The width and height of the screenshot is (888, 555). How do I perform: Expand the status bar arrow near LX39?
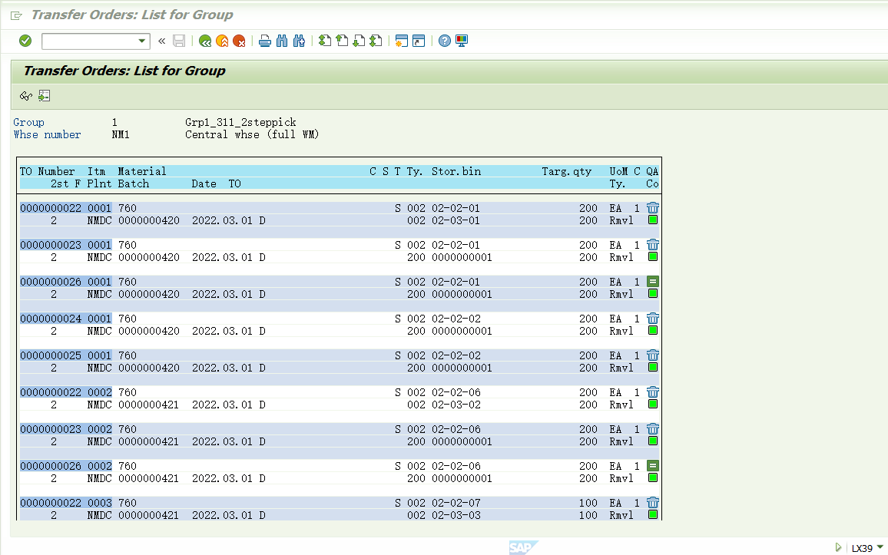point(838,547)
